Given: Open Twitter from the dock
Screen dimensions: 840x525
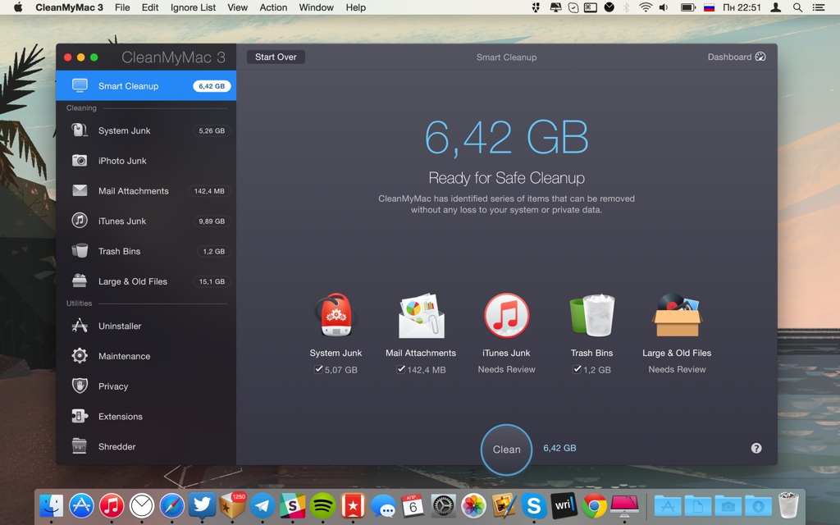Looking at the screenshot, I should coord(202,505).
